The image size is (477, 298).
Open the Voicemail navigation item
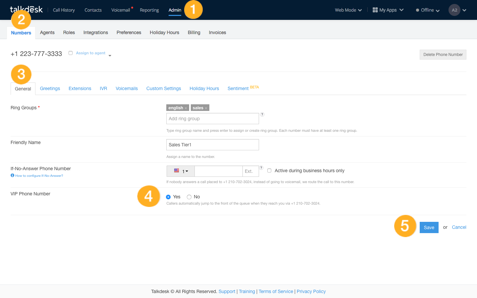[x=121, y=10]
